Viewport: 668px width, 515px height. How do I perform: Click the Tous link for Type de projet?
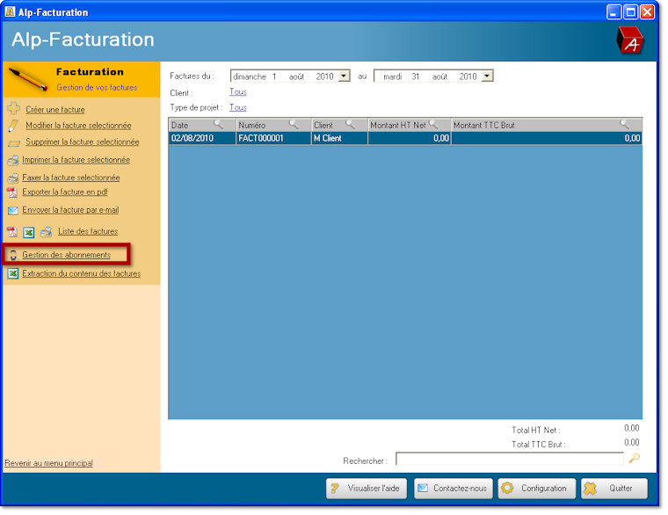(x=237, y=107)
